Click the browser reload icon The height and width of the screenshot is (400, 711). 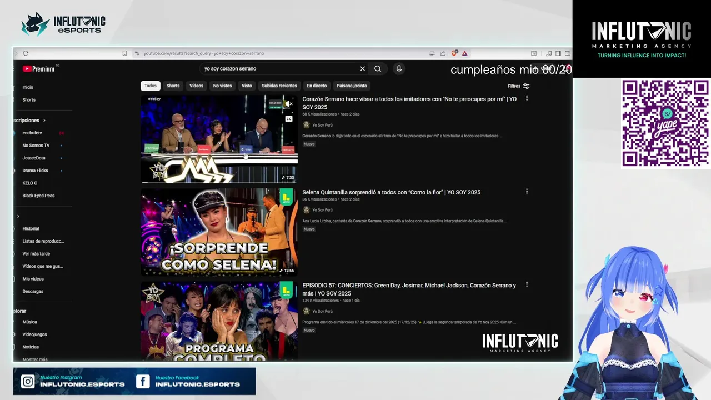(x=26, y=53)
